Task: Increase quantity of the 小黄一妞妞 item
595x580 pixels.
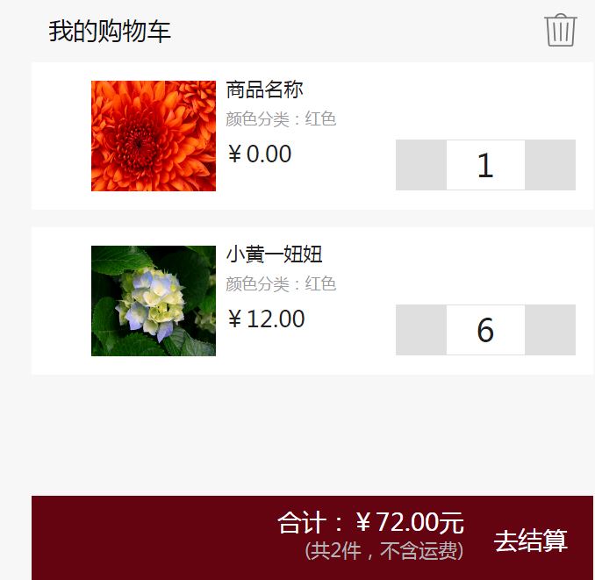Action: click(550, 330)
